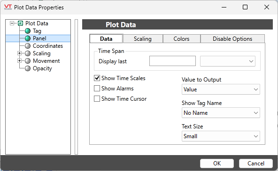Switch to the Disable Options tab
The height and width of the screenshot is (171, 278).
click(232, 39)
